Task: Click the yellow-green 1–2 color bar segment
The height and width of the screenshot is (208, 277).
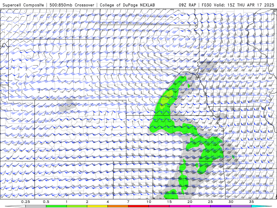Action: [x=77, y=206]
